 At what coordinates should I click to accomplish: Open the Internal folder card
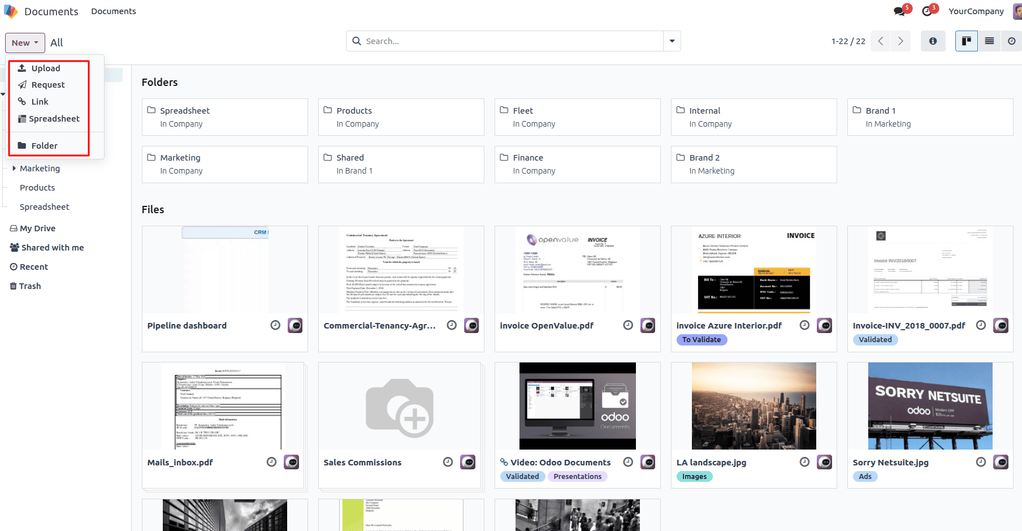tap(754, 117)
